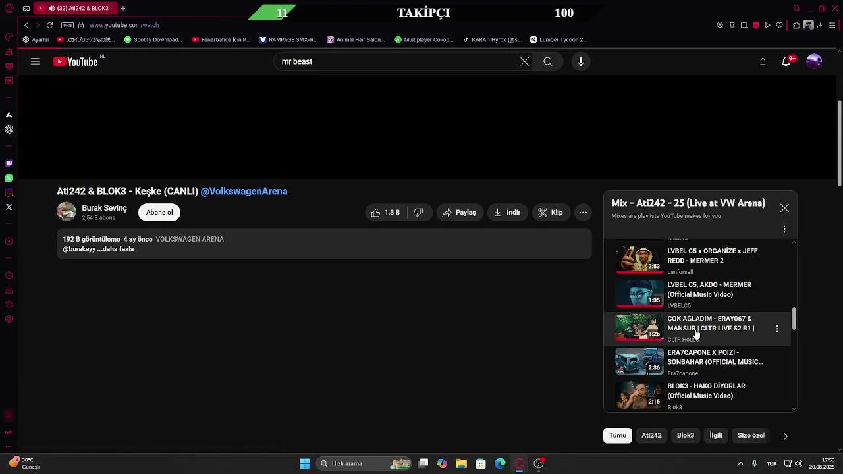Open Windows Start menu
Image resolution: width=843 pixels, height=474 pixels.
[305, 463]
